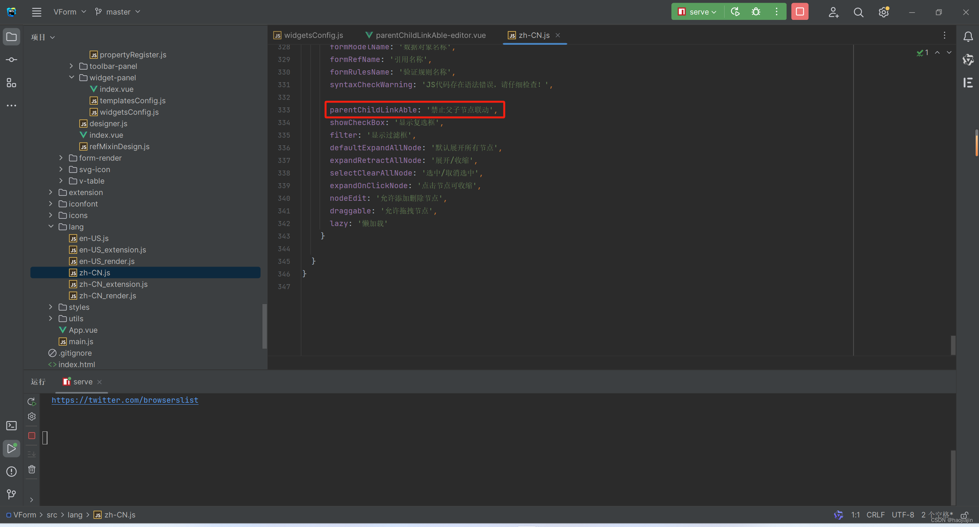
Task: Click the Search Everywhere magnifier icon
Action: pos(858,12)
